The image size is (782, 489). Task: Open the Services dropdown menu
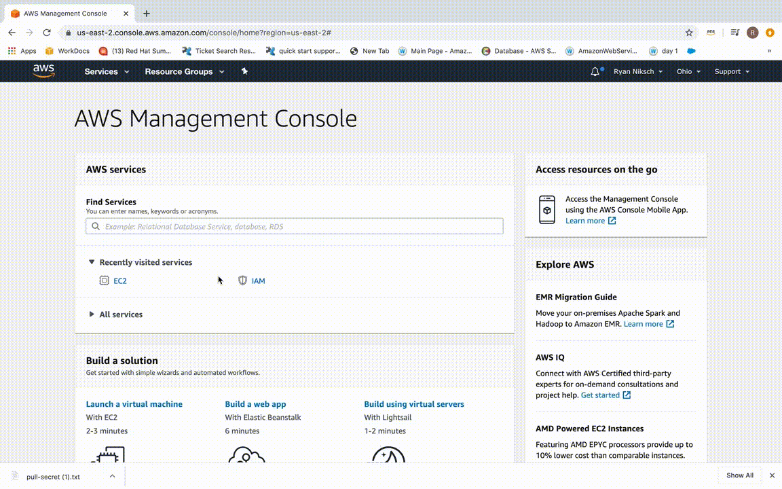coord(107,71)
